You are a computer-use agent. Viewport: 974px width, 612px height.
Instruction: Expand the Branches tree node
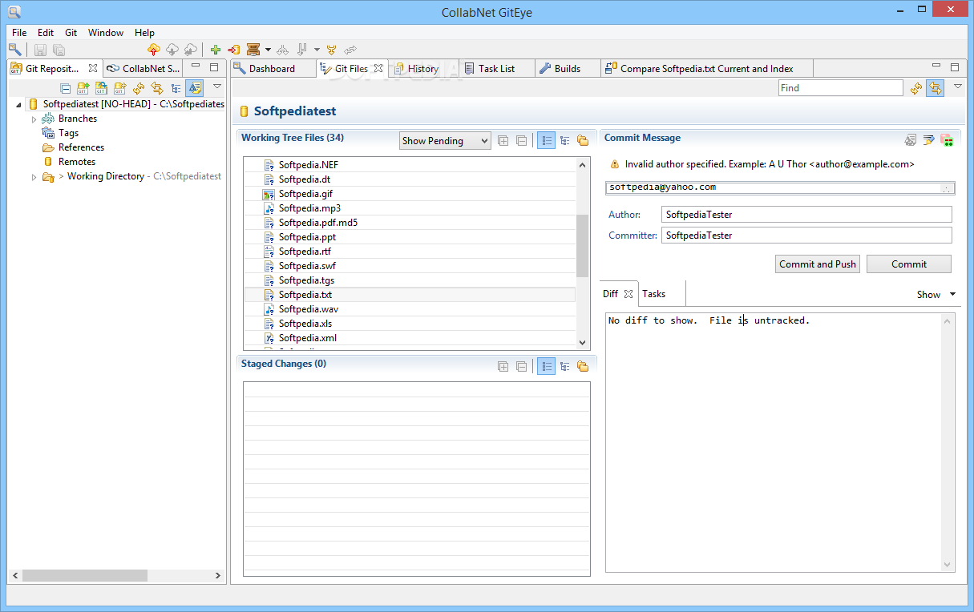pos(34,119)
